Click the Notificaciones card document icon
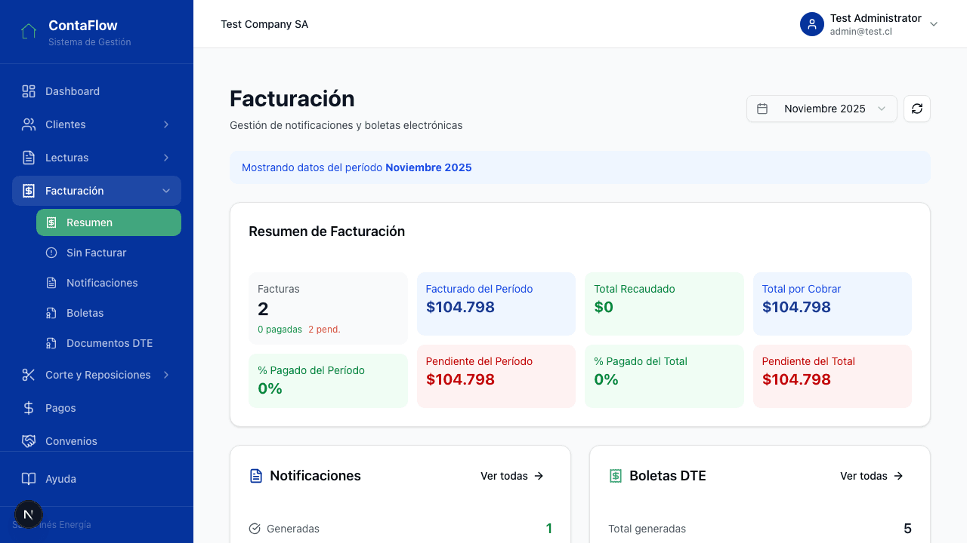 click(256, 476)
